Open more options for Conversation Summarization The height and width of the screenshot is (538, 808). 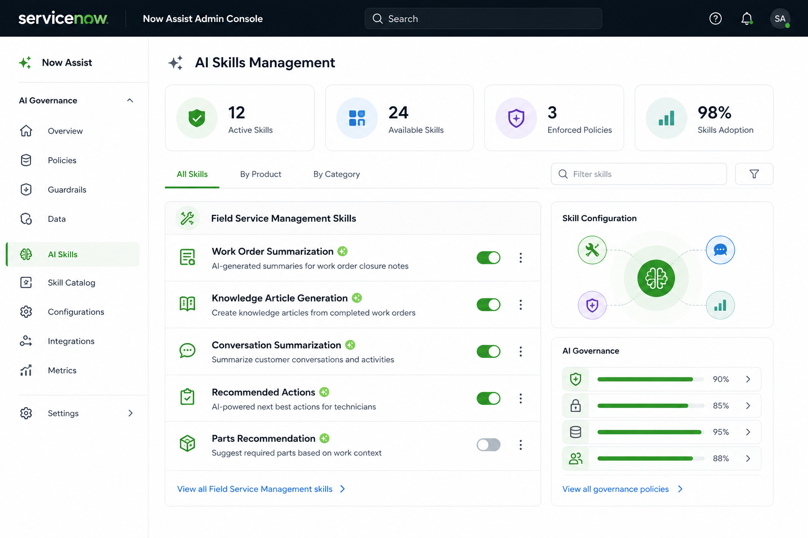pyautogui.click(x=521, y=351)
